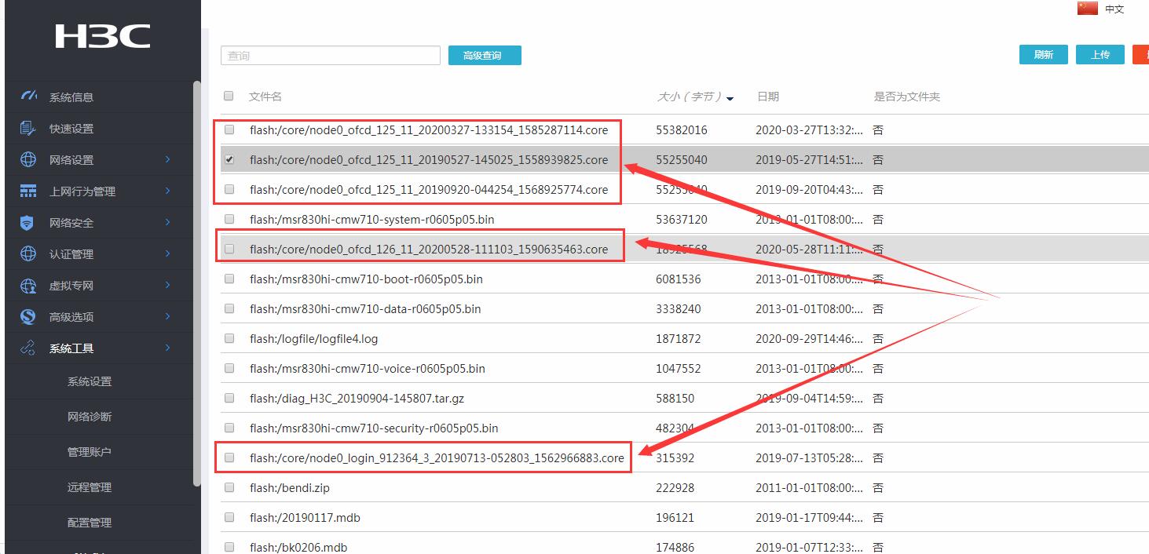Click the 系统工具 wrench icon
This screenshot has height=554, width=1149.
tap(27, 348)
